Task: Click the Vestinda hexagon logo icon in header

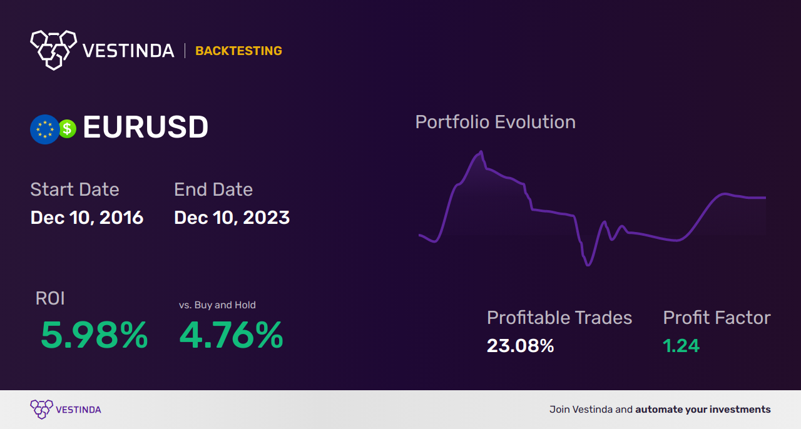Action: pyautogui.click(x=53, y=49)
